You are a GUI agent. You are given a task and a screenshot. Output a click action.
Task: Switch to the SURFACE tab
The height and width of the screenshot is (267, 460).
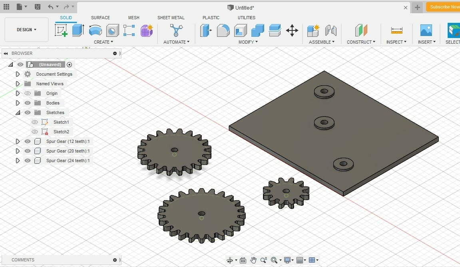[x=100, y=18]
